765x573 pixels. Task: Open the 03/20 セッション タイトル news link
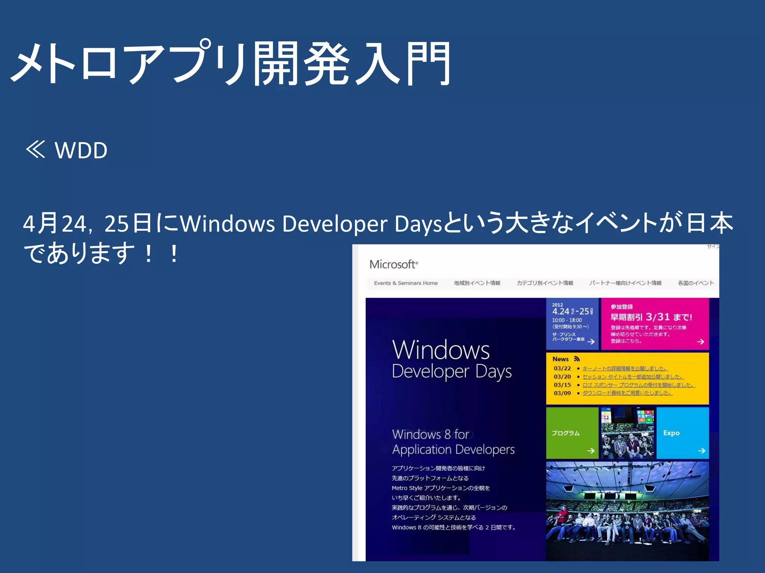click(633, 377)
